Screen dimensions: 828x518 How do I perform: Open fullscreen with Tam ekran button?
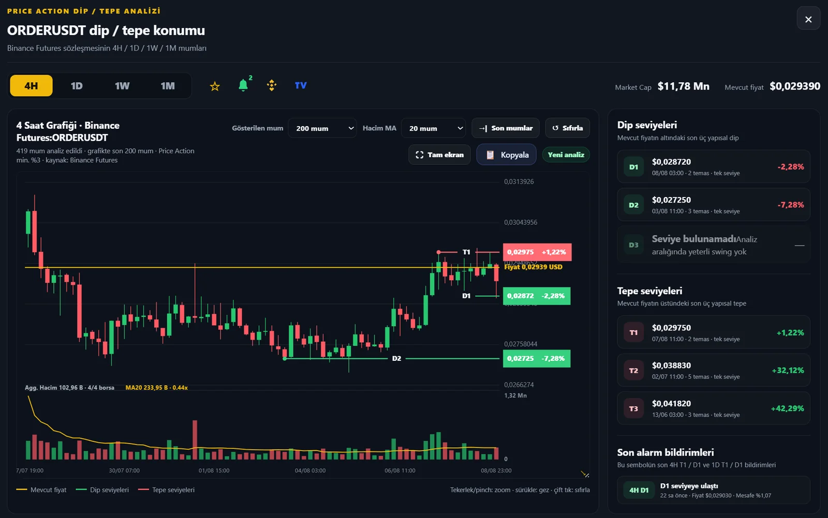(439, 155)
